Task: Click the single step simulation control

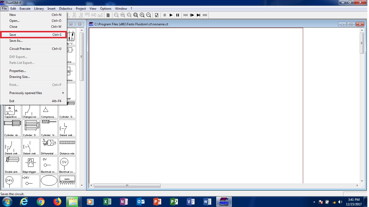Action: (192, 15)
